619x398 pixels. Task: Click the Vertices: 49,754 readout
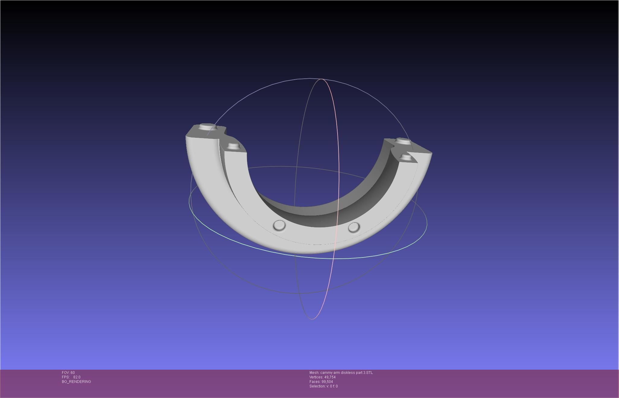(x=322, y=377)
